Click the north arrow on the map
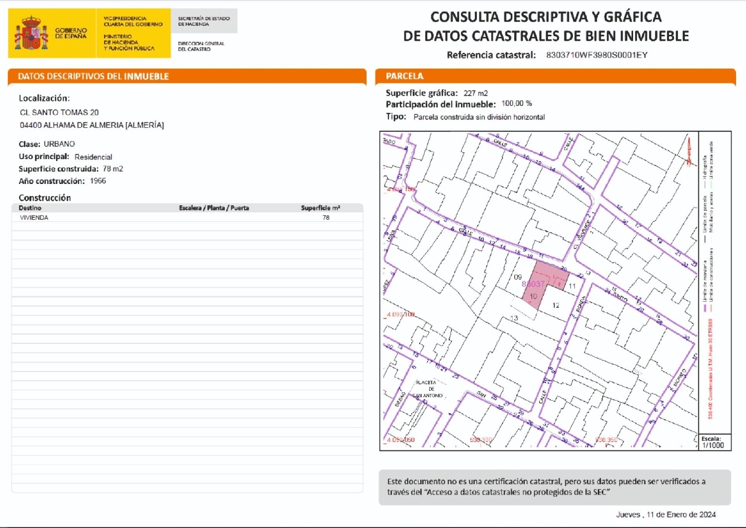746x528 pixels. pyautogui.click(x=689, y=152)
